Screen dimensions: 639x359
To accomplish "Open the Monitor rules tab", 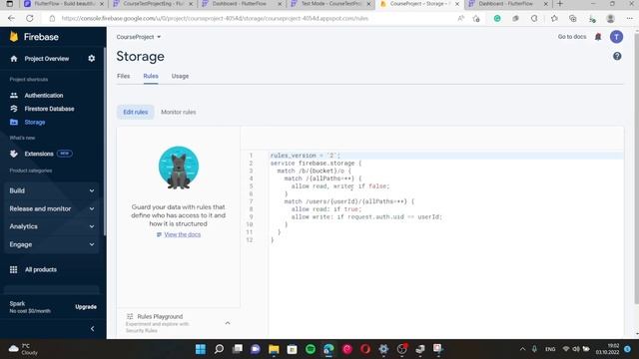I will [178, 112].
